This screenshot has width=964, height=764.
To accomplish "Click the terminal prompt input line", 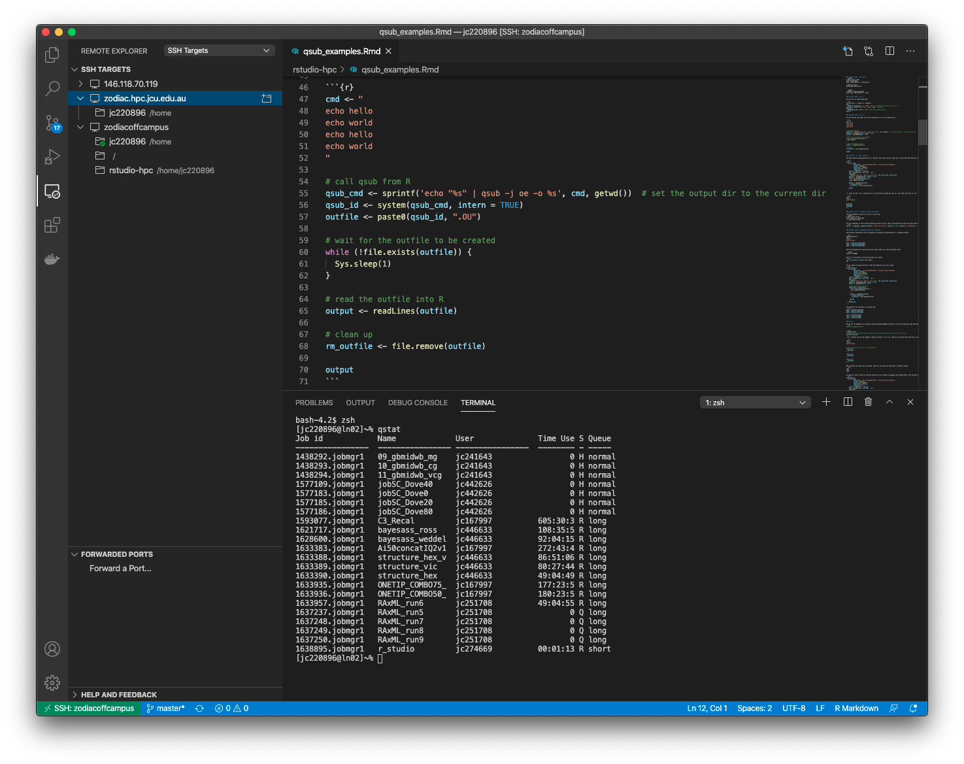I will coord(339,658).
